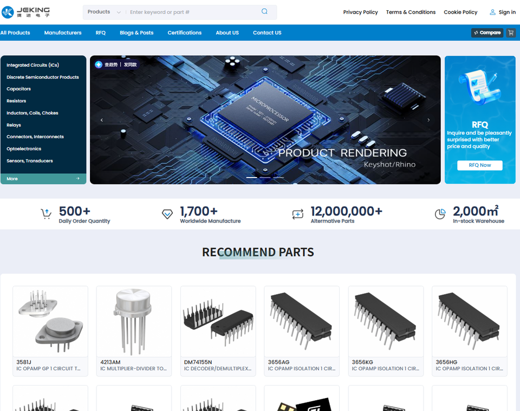Open About US menu item

pos(227,33)
